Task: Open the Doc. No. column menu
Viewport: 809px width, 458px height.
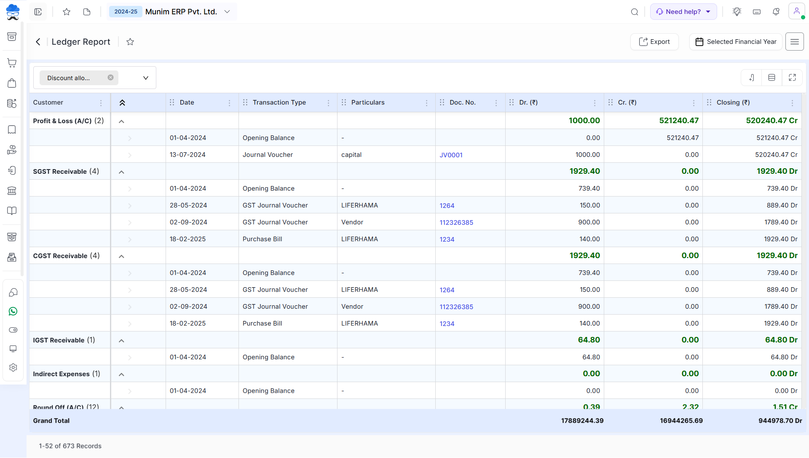Action: [496, 103]
